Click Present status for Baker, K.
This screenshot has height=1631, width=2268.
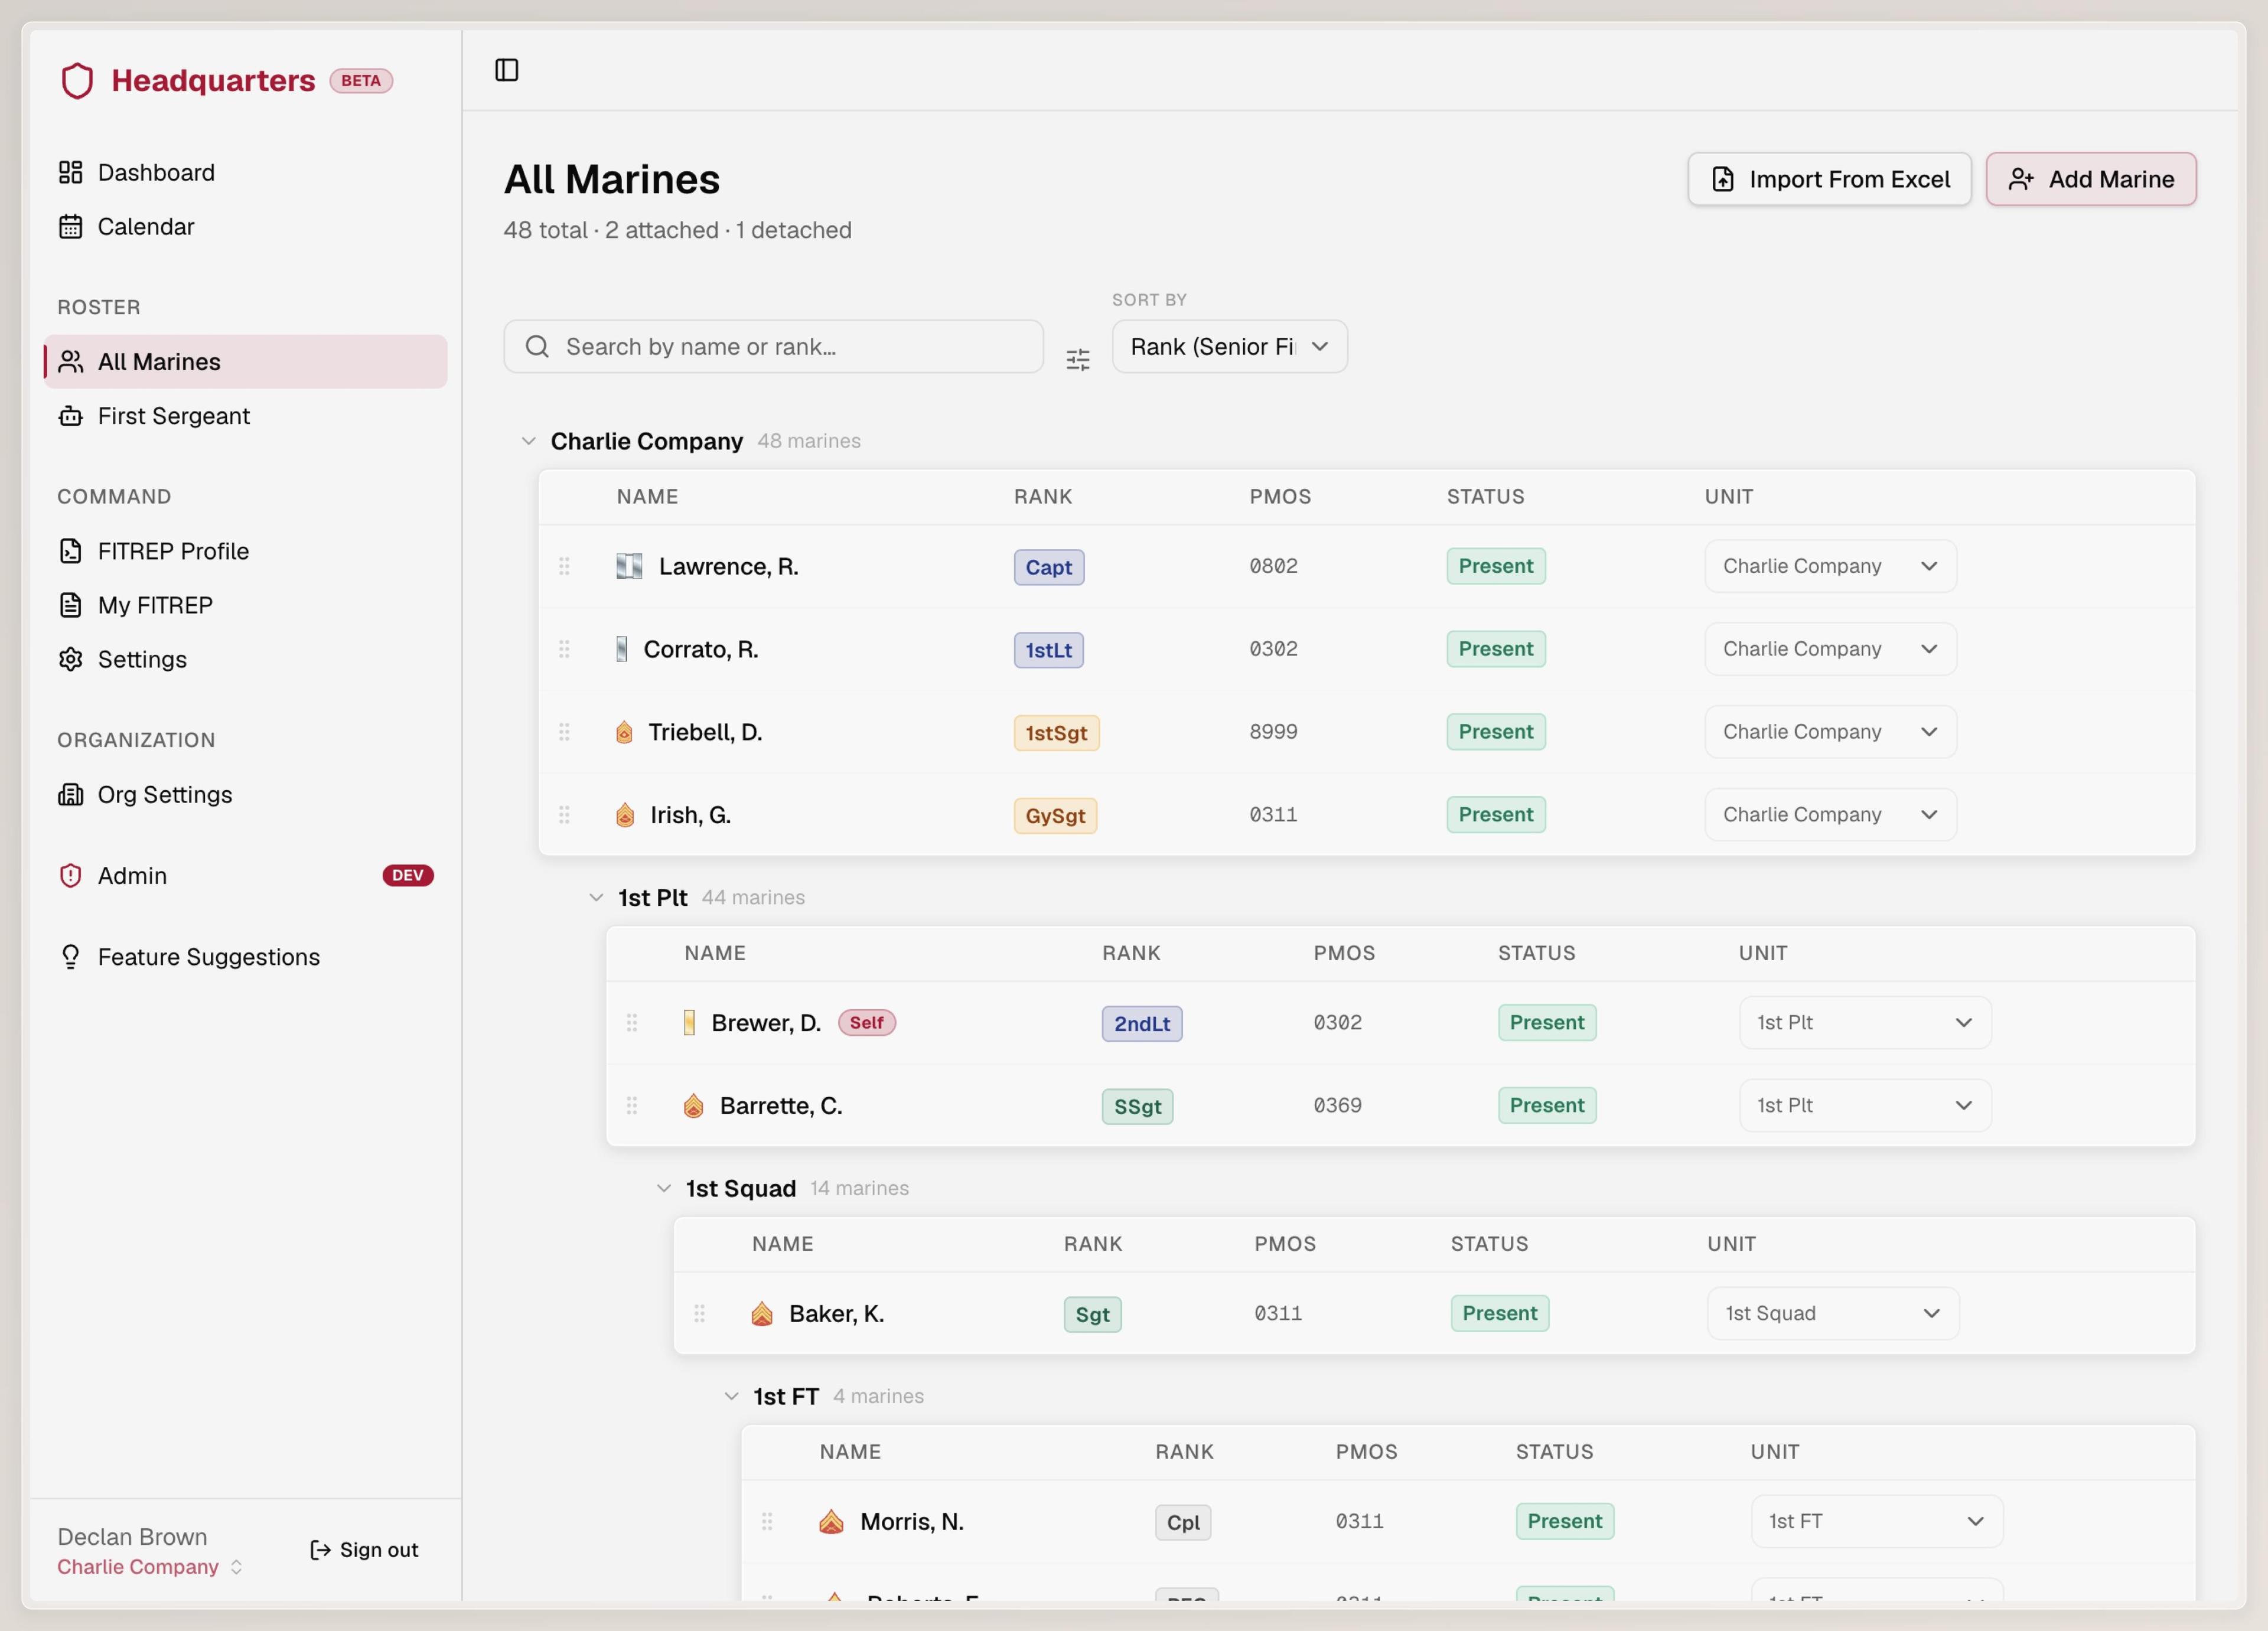click(1499, 1313)
